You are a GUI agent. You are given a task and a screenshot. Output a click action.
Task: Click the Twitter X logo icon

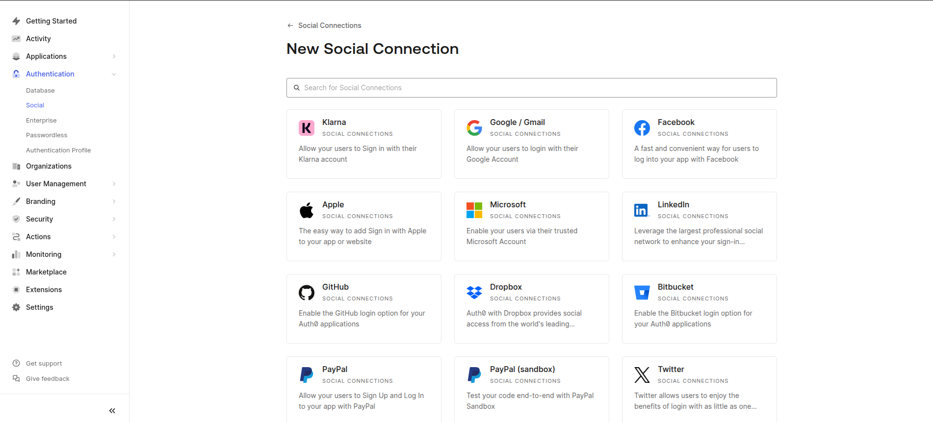point(642,375)
